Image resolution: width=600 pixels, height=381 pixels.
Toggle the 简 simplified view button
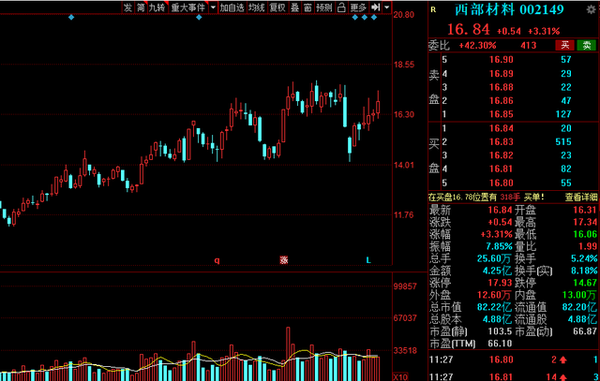click(x=142, y=7)
